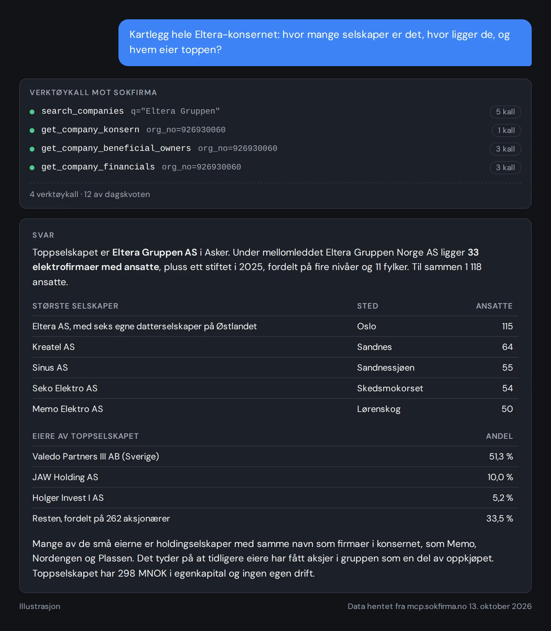
Task: Click the '33,5 %' share value
Action: tap(500, 518)
